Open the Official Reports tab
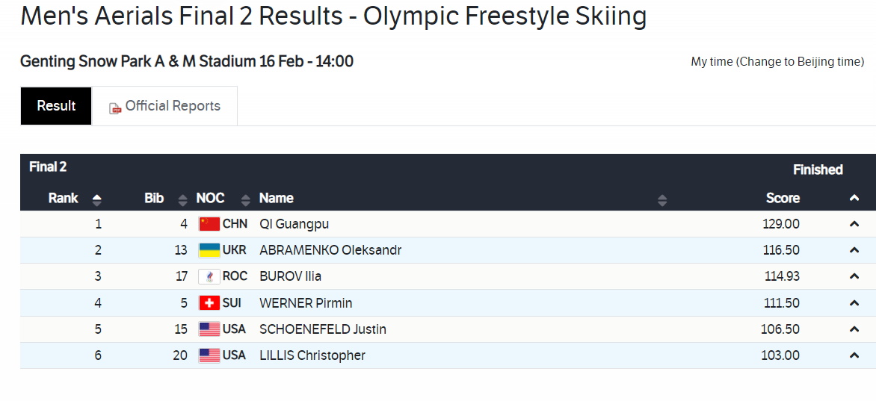The width and height of the screenshot is (876, 401). (172, 106)
